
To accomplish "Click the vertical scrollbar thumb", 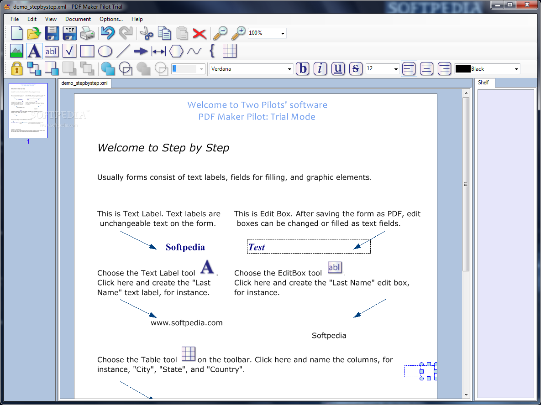I will (x=466, y=184).
